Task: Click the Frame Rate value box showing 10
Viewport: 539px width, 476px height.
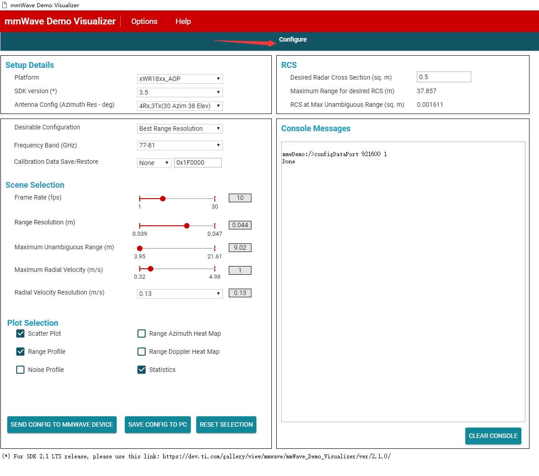Action: [240, 198]
